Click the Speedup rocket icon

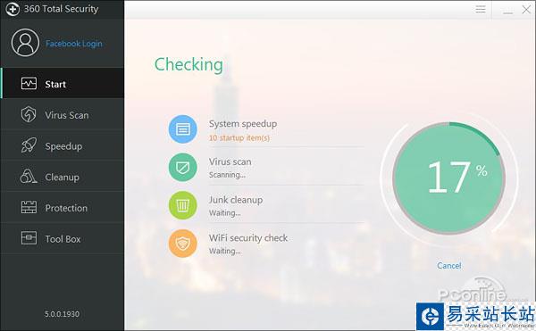[29, 145]
